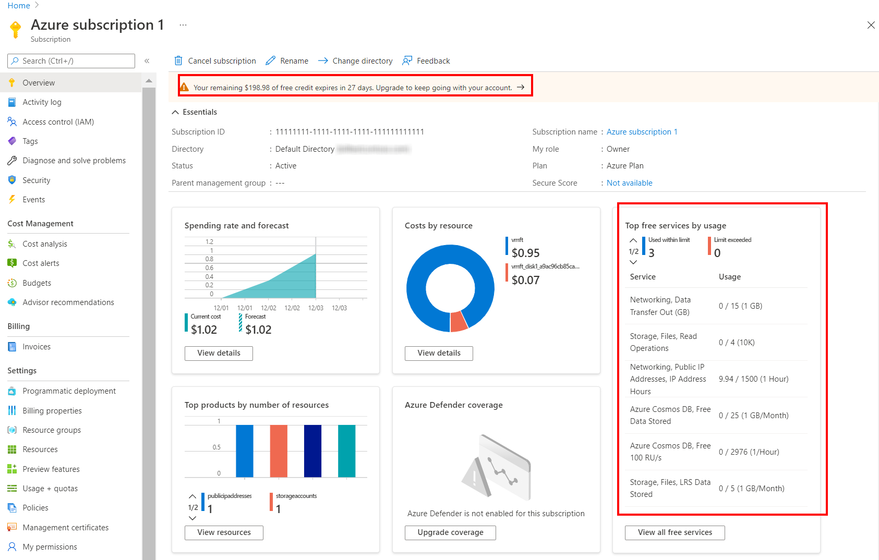
Task: Click the Billing properties icon
Action: [x=12, y=410]
